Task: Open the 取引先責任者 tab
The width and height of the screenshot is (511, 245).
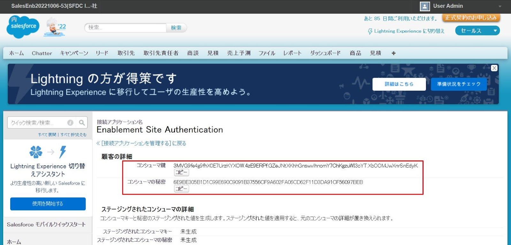Action: coord(161,53)
